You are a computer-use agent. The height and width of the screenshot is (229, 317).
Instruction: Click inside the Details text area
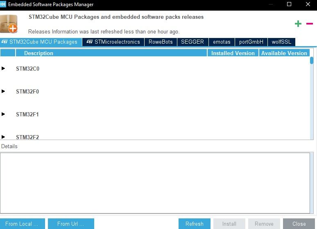point(155,183)
